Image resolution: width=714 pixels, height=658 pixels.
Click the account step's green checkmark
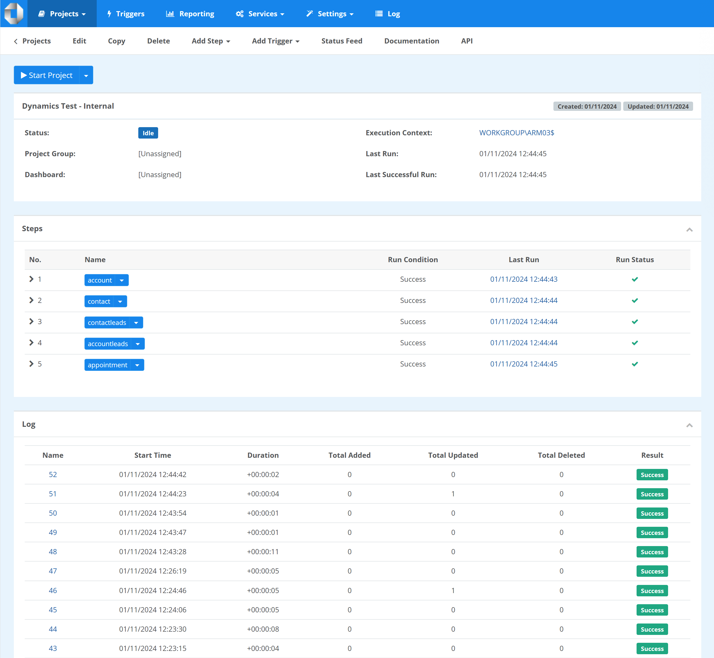pos(635,280)
